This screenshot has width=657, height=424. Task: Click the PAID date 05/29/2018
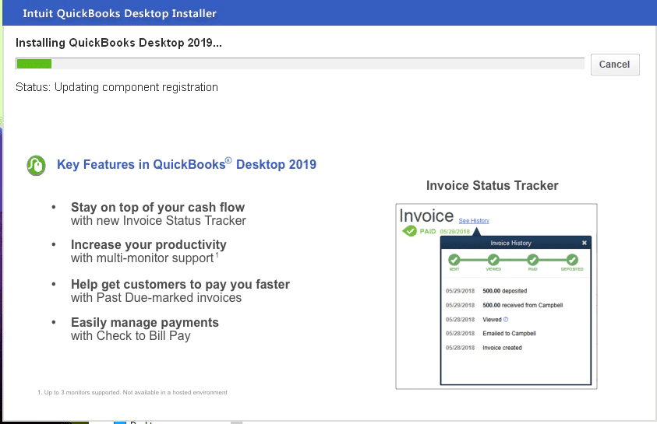point(454,232)
